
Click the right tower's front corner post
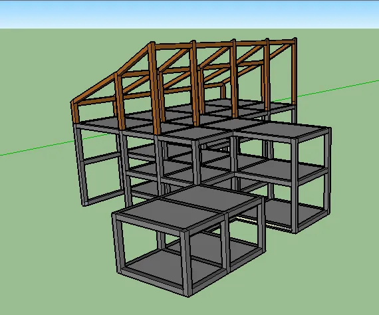[x=295, y=186]
